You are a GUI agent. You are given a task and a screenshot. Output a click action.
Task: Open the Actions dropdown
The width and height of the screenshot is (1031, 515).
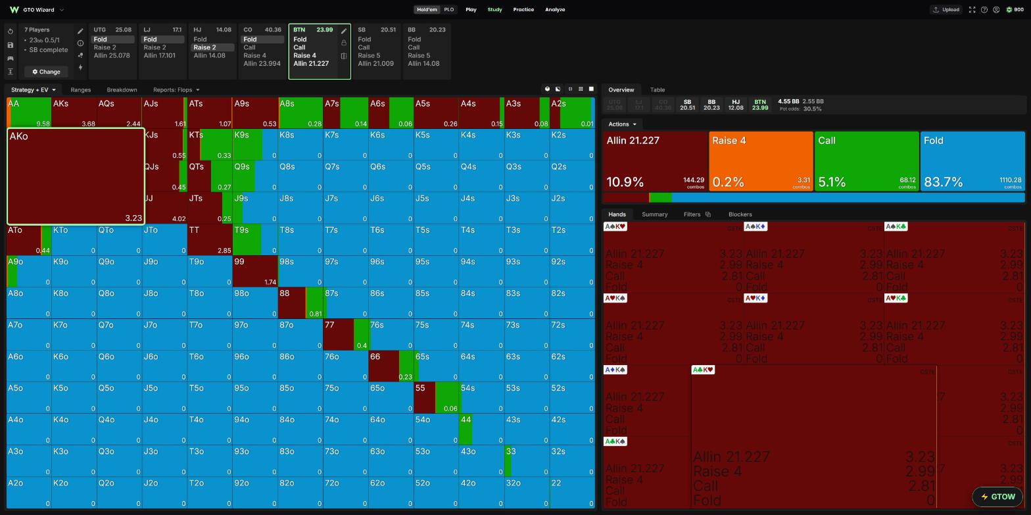[622, 124]
